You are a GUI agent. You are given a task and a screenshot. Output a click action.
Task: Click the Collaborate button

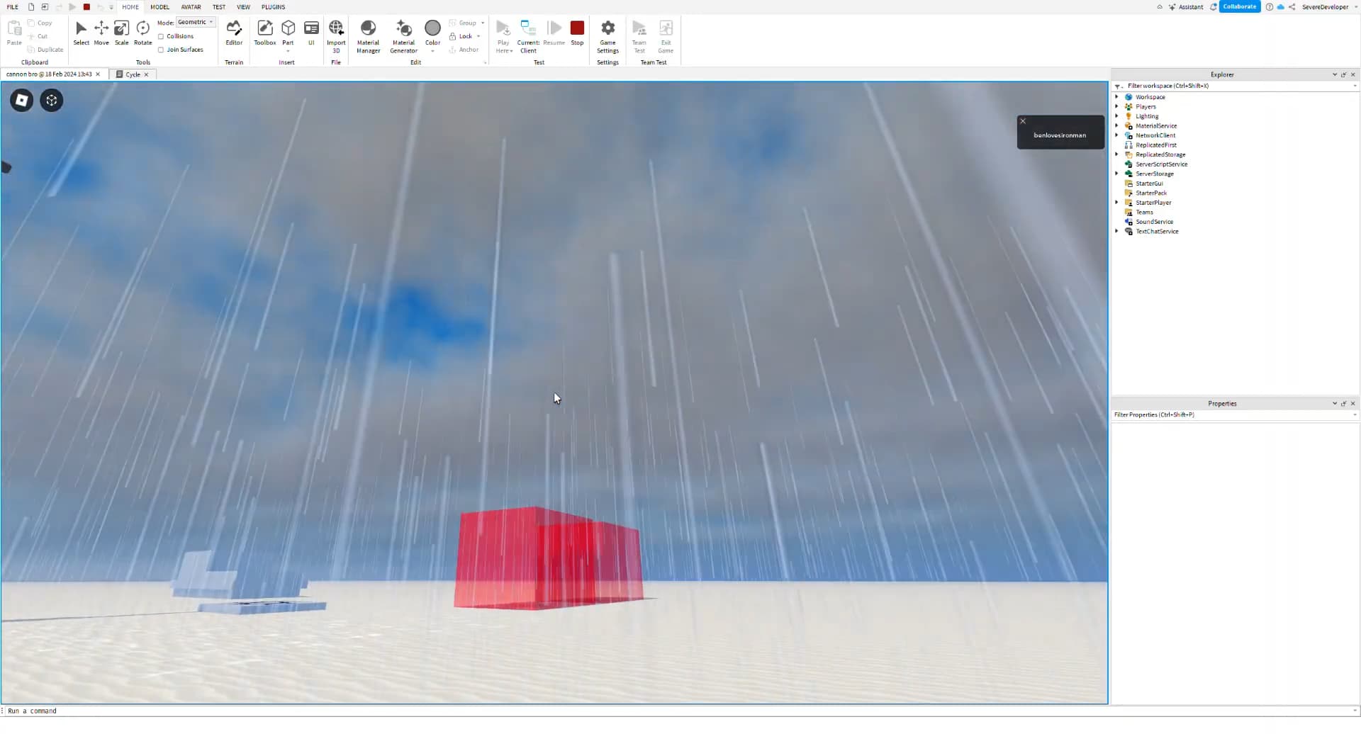1240,6
